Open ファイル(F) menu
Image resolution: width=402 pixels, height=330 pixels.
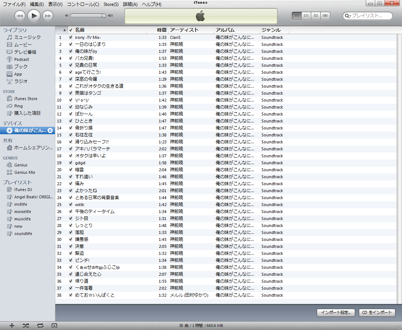point(14,4)
